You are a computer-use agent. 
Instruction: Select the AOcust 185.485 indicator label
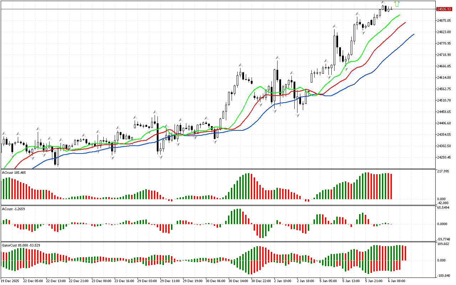pyautogui.click(x=14, y=173)
